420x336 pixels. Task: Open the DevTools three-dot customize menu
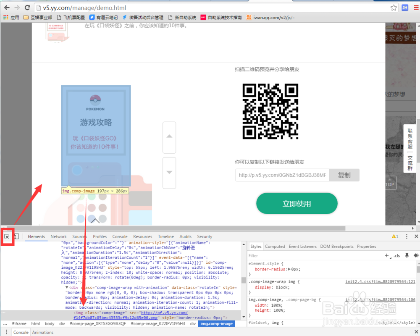(x=407, y=236)
